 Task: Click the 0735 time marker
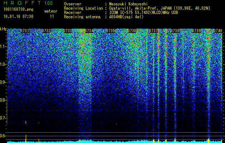pos(111,31)
